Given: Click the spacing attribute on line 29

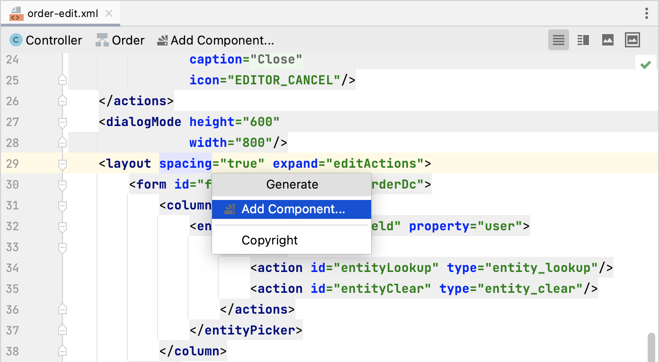Looking at the screenshot, I should pos(185,163).
